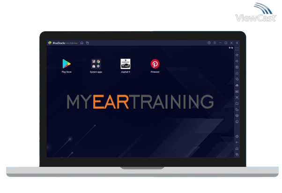Click the sidebar icon below install APK
Viewport: 282px width, 193px height.
coord(237,91)
